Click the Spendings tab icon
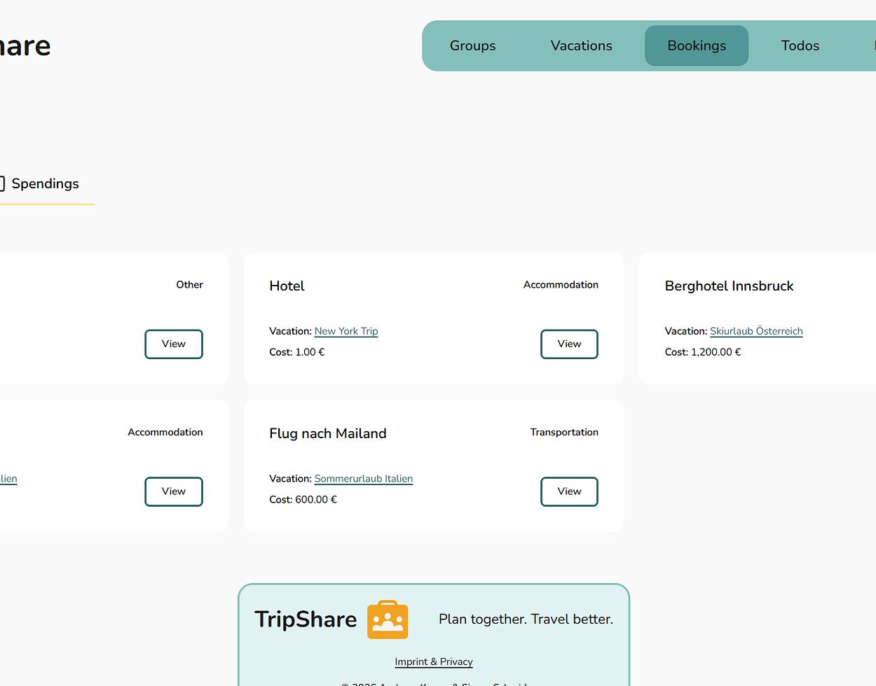The image size is (876, 686). (x=2, y=184)
